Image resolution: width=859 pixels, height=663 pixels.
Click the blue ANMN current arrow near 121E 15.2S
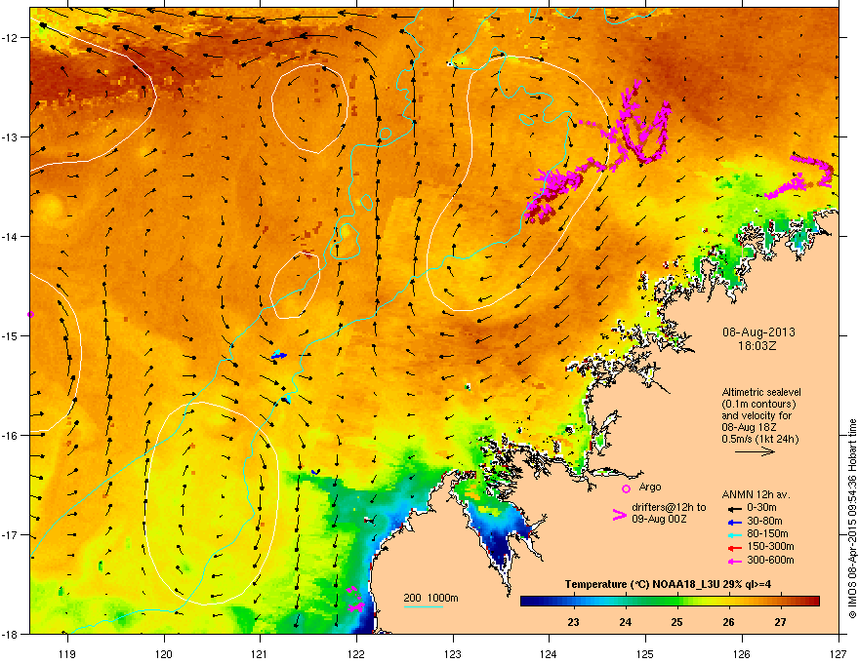tap(279, 356)
